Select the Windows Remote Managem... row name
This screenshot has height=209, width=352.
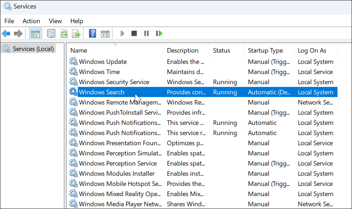(120, 102)
